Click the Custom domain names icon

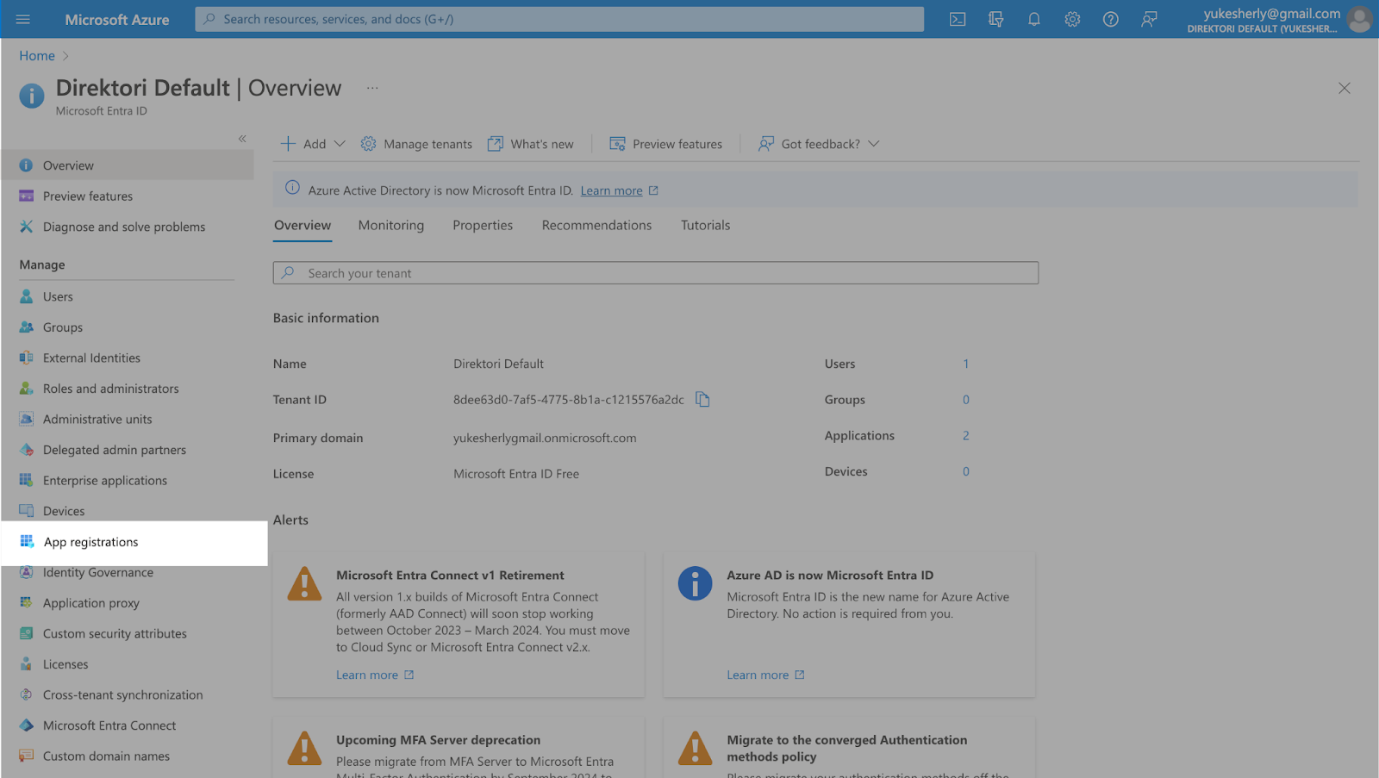pos(27,756)
